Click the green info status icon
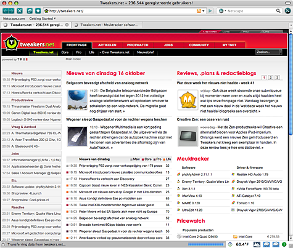The image size is (293, 248). 284,244
